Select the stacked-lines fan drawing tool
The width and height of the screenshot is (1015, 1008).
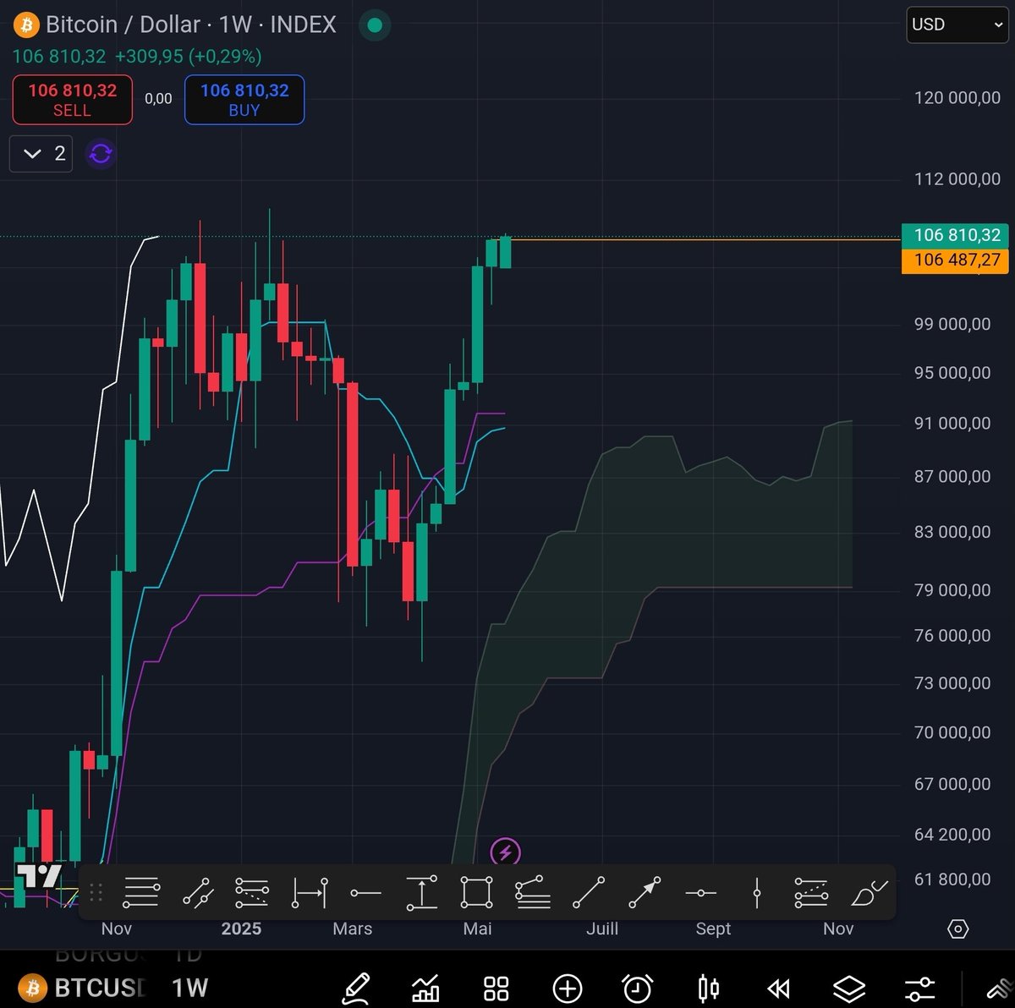(x=533, y=892)
